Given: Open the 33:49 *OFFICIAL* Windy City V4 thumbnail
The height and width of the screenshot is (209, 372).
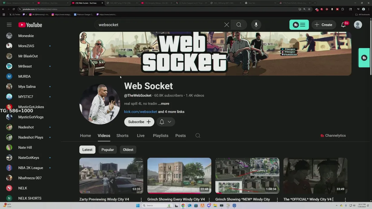Looking at the screenshot, I should pyautogui.click(x=315, y=176).
